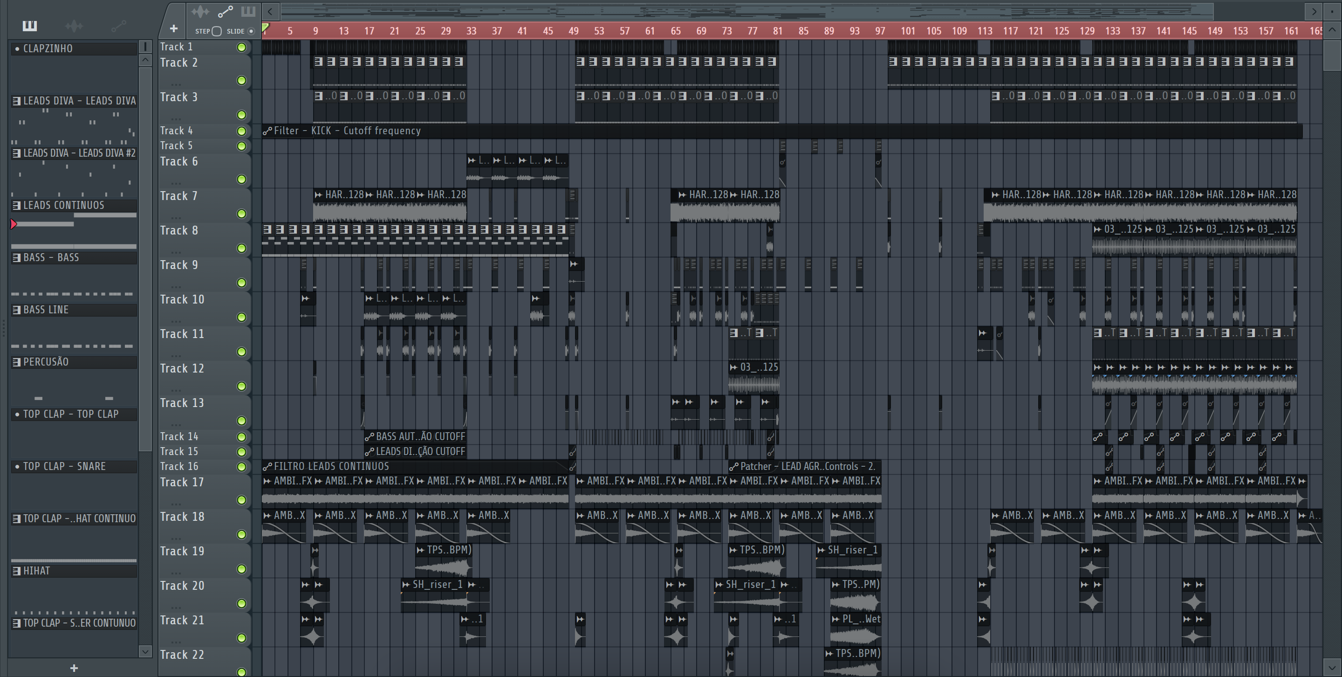Select the PL_..Wet audio clip on Track 21
Viewport: 1342px width, 677px height.
pos(856,629)
